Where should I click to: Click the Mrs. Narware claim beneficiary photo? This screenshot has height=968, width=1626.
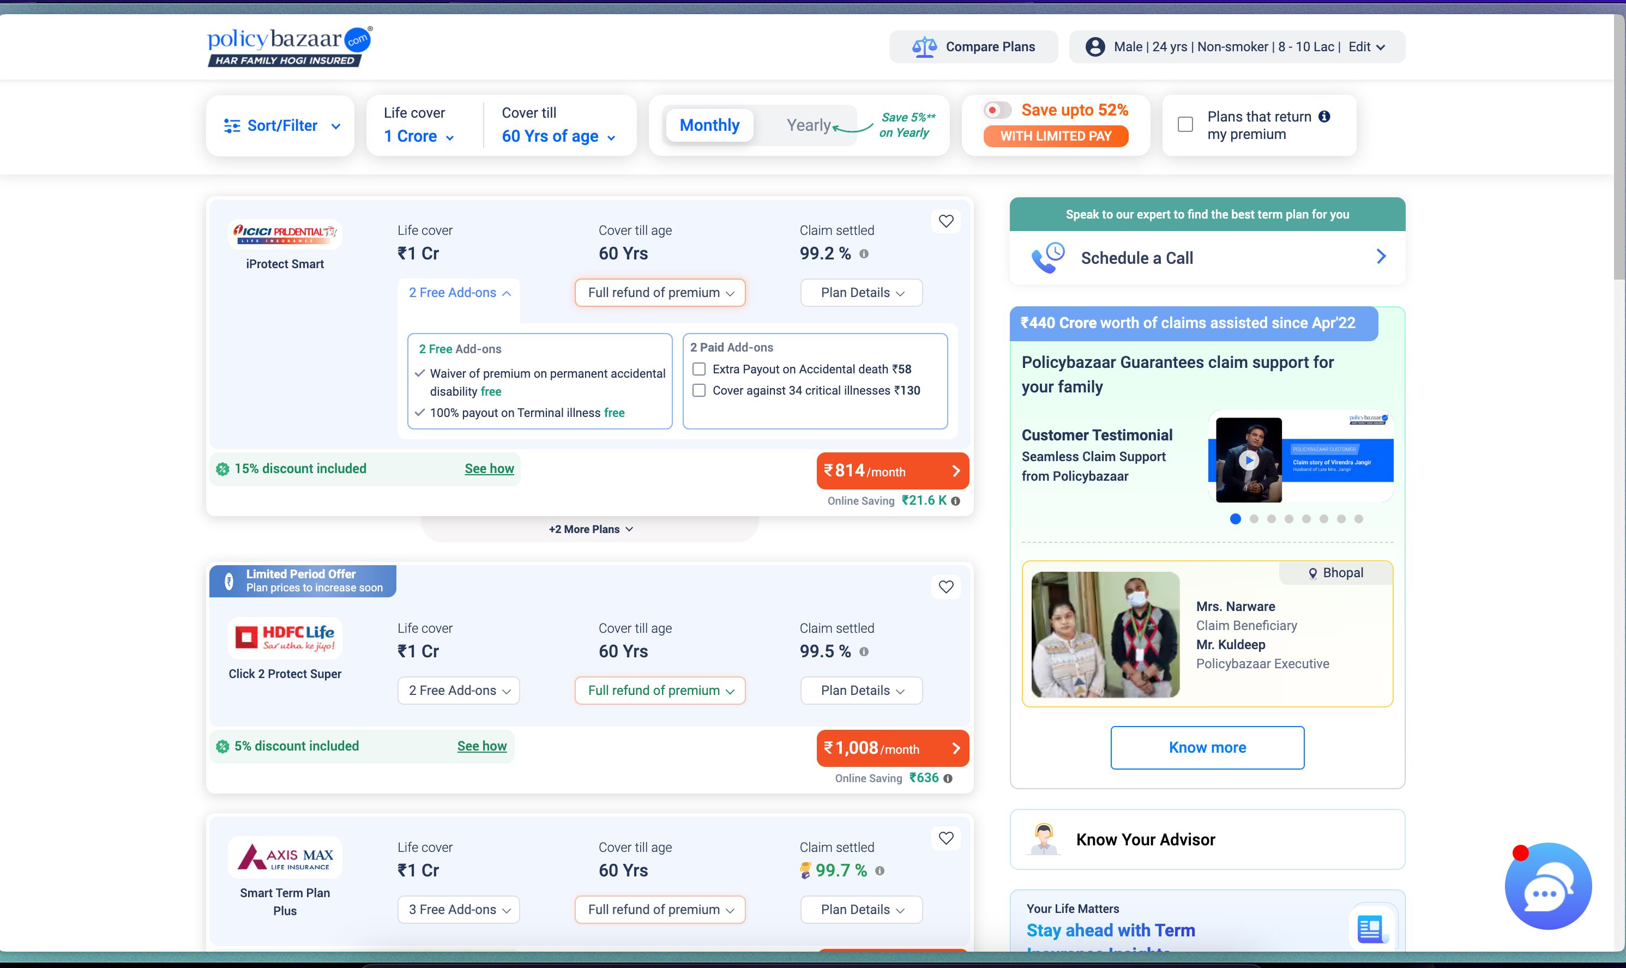click(x=1105, y=634)
